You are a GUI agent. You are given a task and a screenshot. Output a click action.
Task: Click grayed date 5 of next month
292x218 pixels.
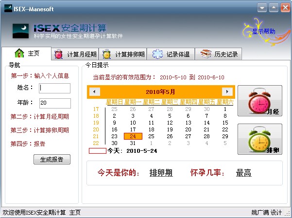(225, 143)
